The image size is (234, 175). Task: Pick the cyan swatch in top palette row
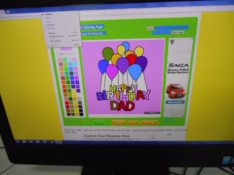click(x=70, y=60)
